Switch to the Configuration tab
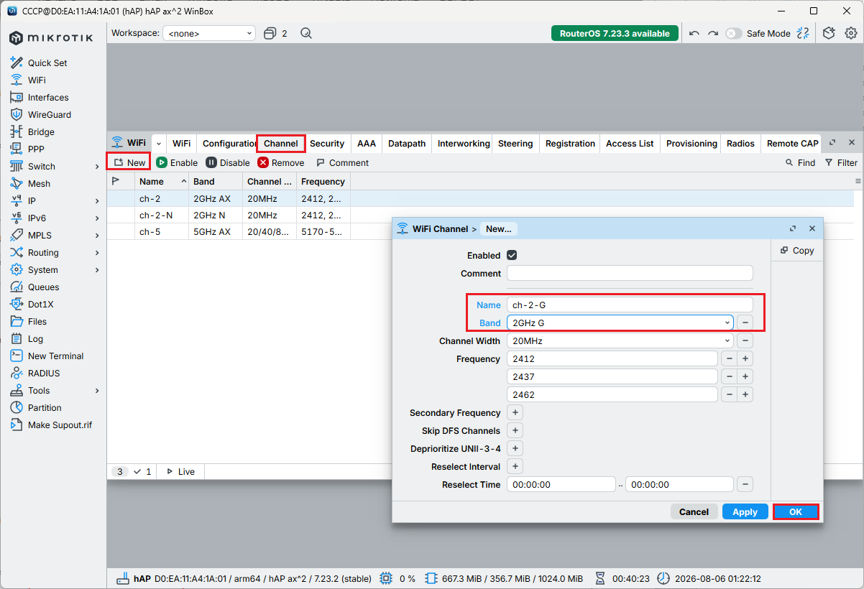 click(229, 144)
